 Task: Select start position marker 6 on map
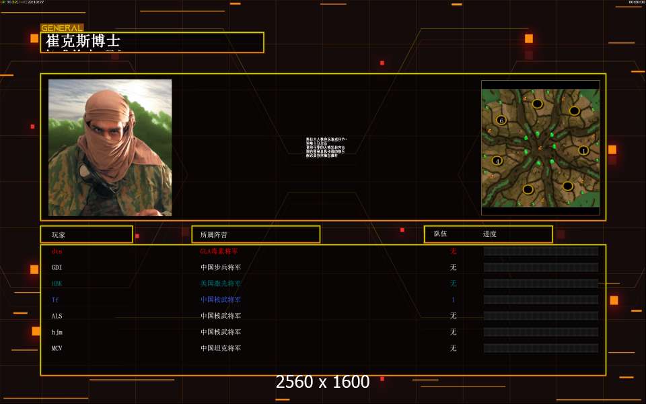click(x=501, y=121)
